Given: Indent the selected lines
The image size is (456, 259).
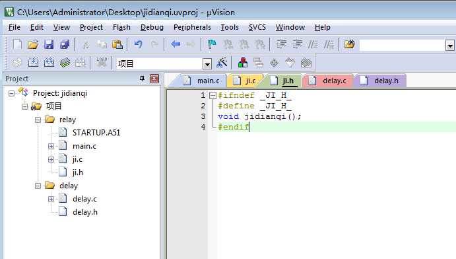Looking at the screenshot, I should tap(281, 44).
